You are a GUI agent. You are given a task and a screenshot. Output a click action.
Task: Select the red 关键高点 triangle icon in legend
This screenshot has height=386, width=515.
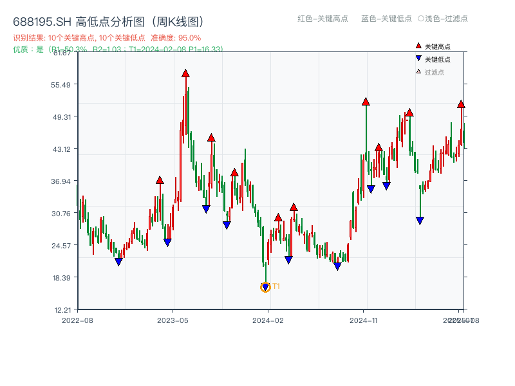417,45
